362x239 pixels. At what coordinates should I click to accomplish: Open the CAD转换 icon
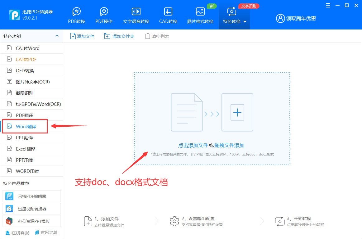tap(168, 11)
